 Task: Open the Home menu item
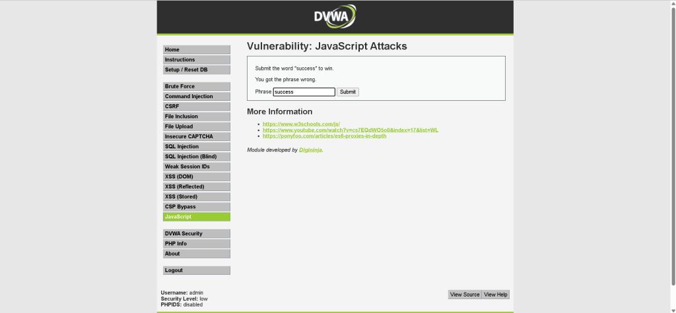pyautogui.click(x=197, y=49)
